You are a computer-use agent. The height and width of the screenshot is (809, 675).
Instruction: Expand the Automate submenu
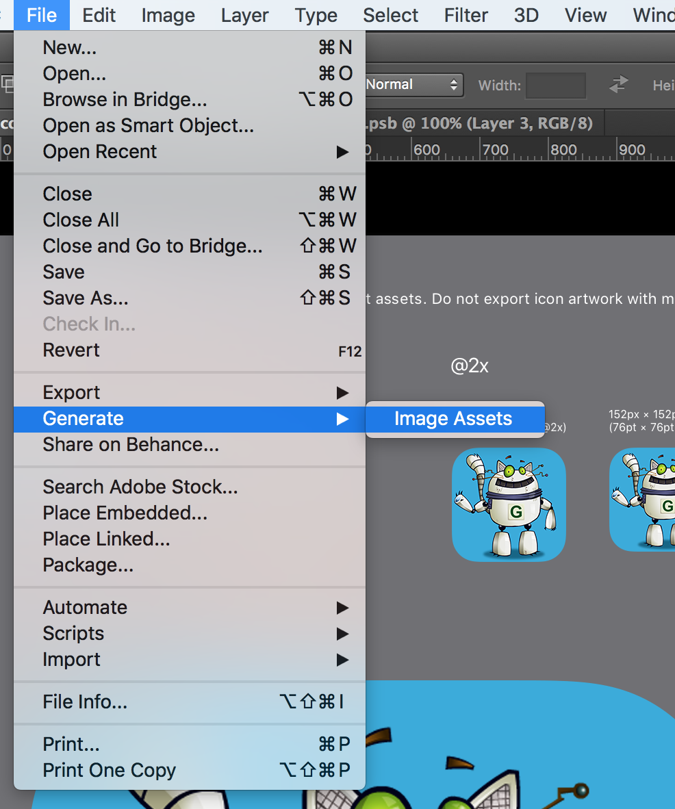pyautogui.click(x=190, y=607)
